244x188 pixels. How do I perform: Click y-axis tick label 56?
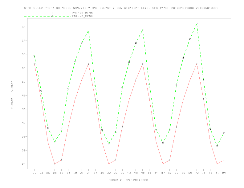24,68
